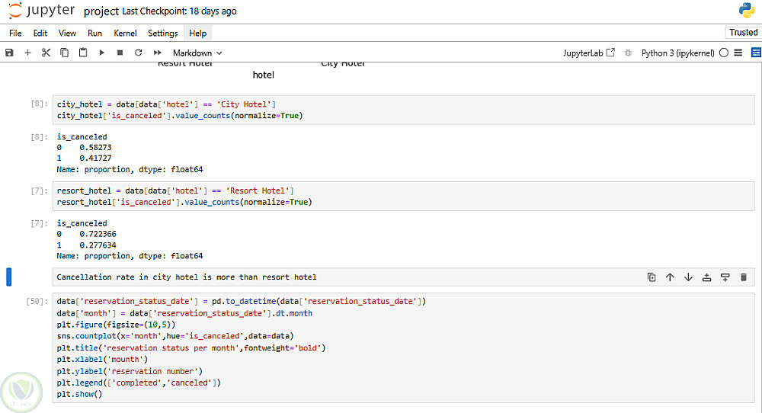Viewport: 762px width, 413px height.
Task: Restart the kernel with circular arrow icon
Action: click(138, 53)
